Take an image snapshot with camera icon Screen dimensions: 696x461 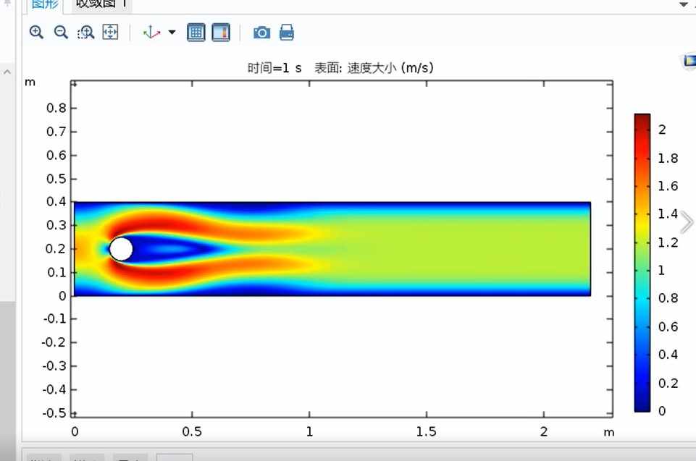[262, 33]
